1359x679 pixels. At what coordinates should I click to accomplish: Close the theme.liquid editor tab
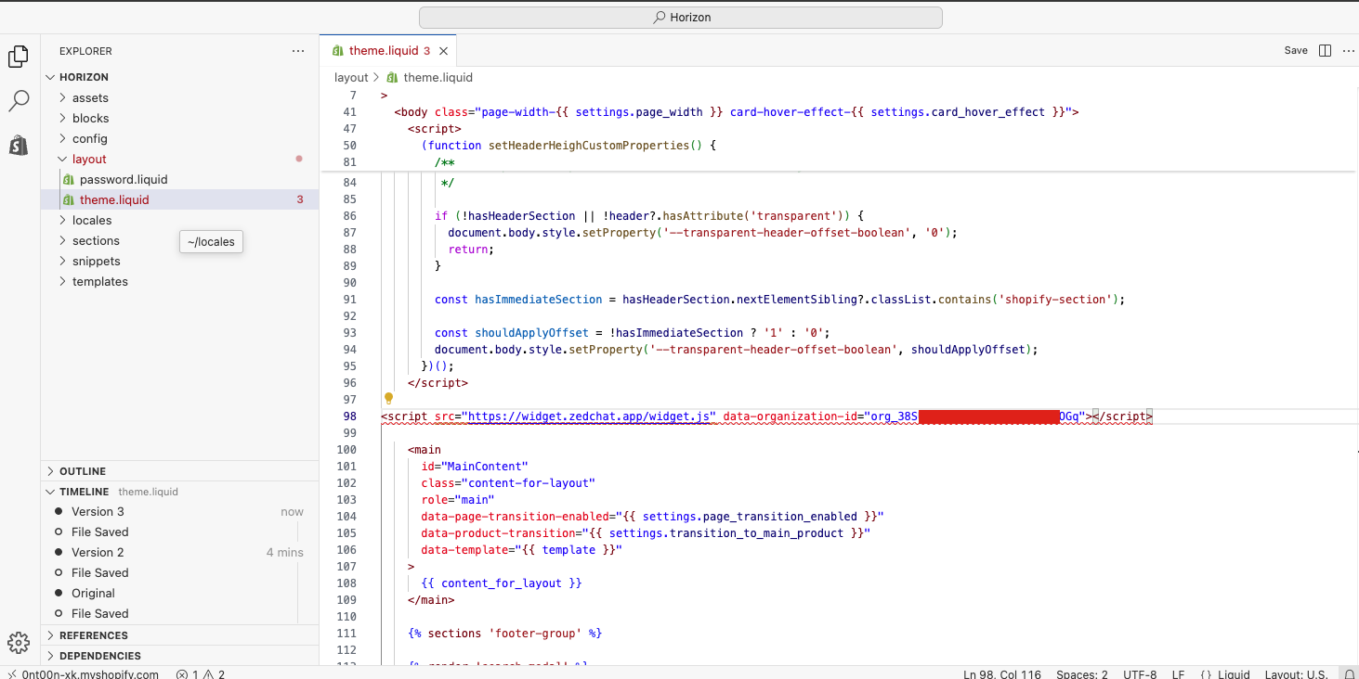tap(444, 51)
